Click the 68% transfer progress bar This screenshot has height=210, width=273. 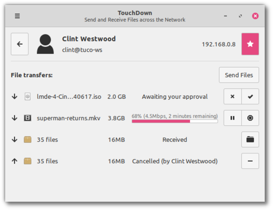pyautogui.click(x=174, y=121)
